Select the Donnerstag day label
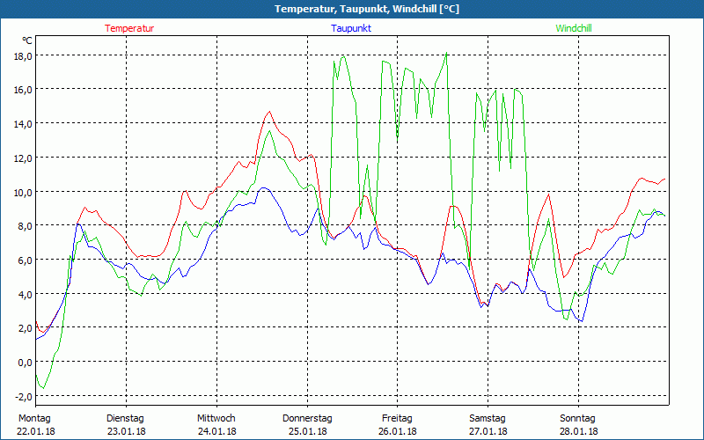Image resolution: width=704 pixels, height=440 pixels. click(307, 418)
